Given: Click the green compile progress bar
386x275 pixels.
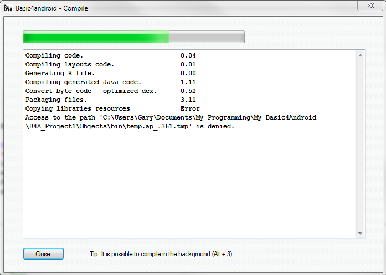Looking at the screenshot, I should pos(133,37).
